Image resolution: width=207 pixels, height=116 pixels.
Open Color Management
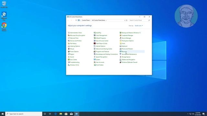coord(101,35)
